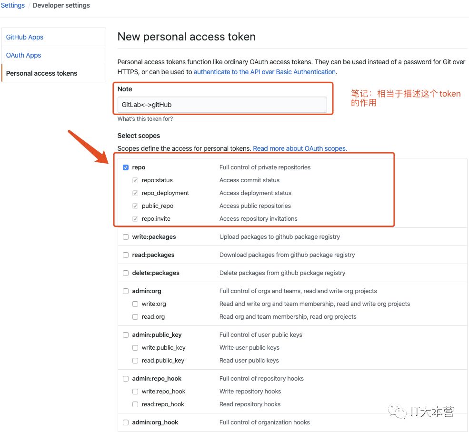Check the write:repo_hook sub-scope
Screen dimensions: 469x432
[135, 392]
